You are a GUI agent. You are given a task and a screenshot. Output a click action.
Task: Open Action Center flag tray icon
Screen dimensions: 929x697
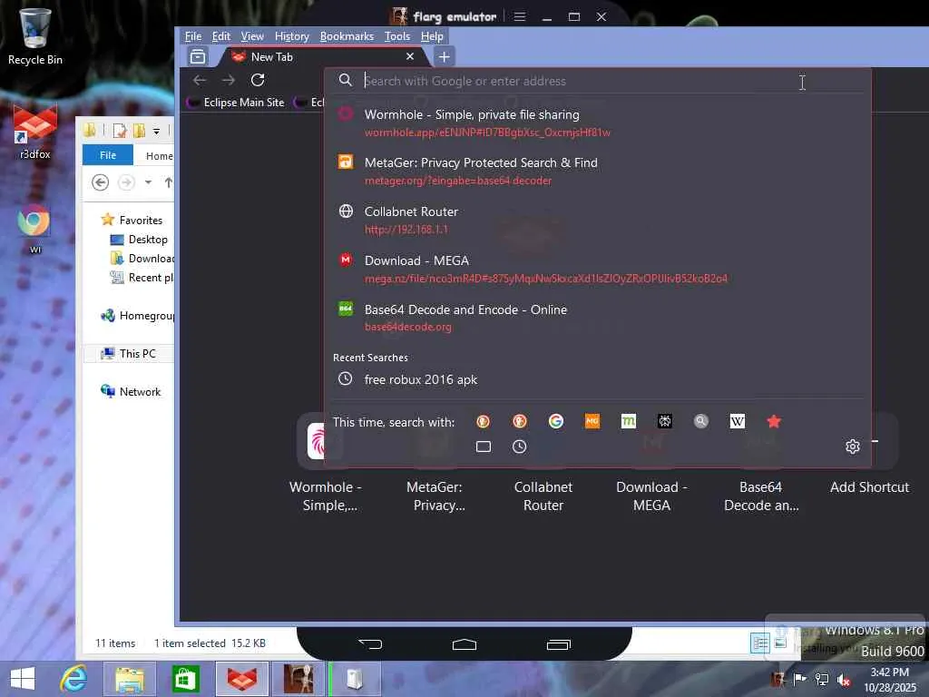(799, 679)
